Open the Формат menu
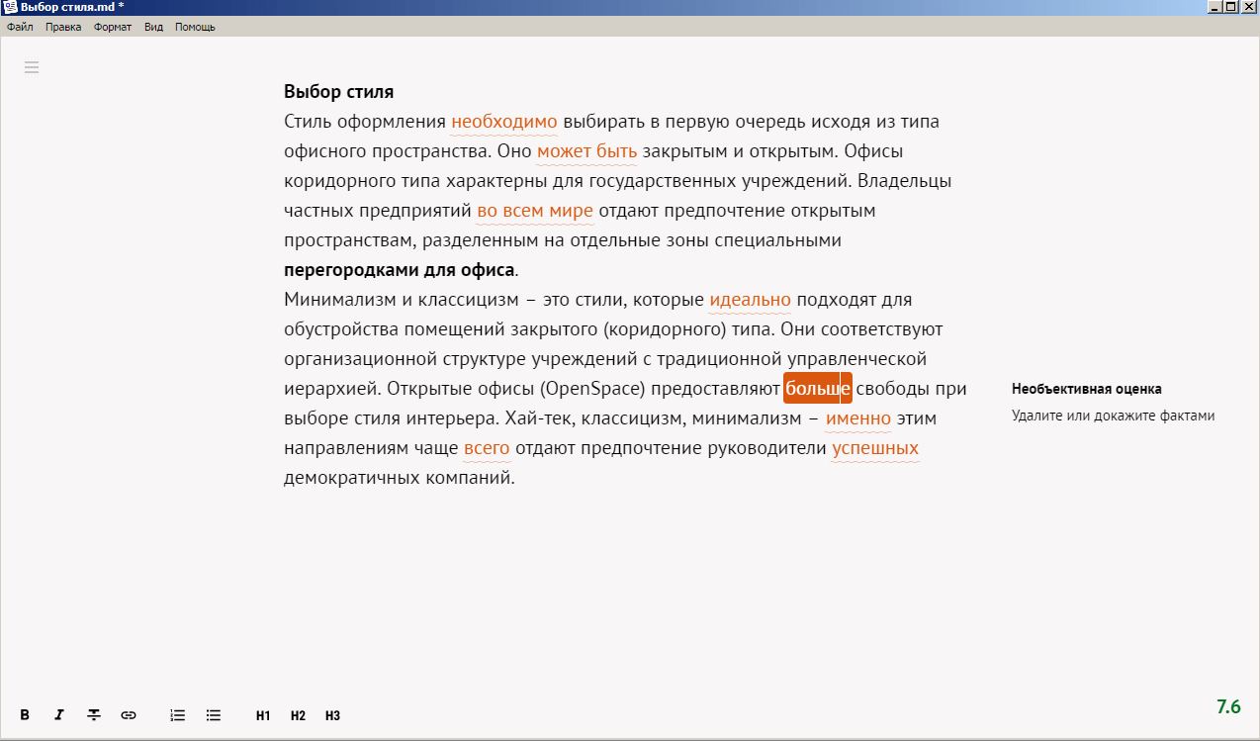1260x741 pixels. [x=112, y=27]
